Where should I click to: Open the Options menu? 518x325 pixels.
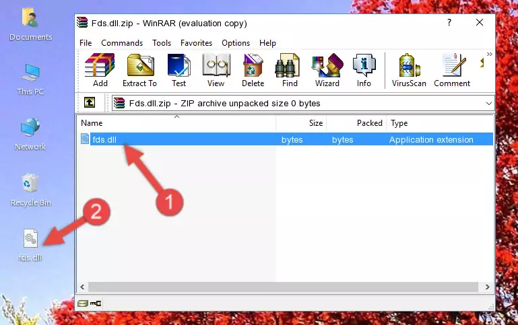point(236,43)
